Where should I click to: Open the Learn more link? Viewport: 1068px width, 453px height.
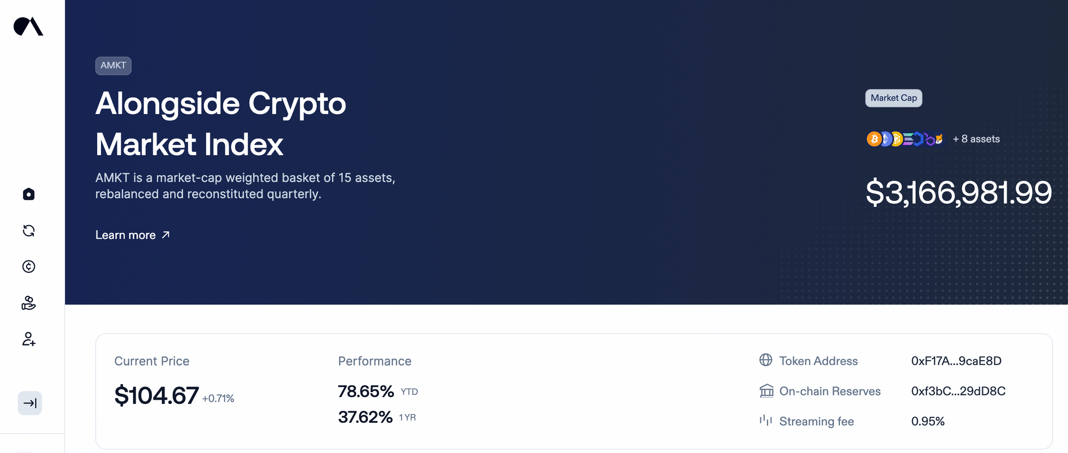click(132, 235)
